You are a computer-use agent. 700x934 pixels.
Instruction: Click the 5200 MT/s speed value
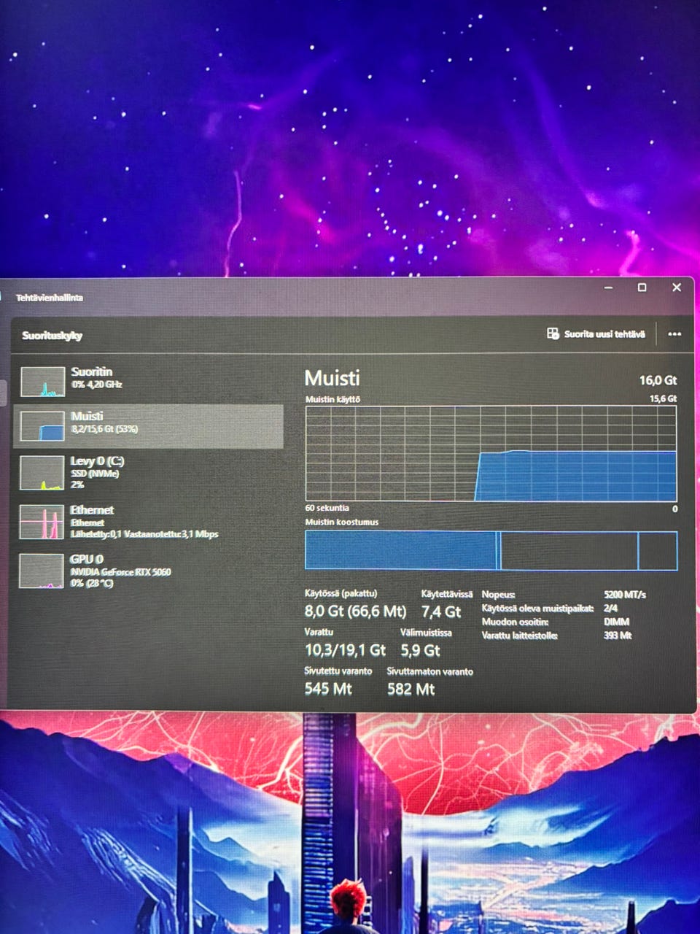point(625,594)
